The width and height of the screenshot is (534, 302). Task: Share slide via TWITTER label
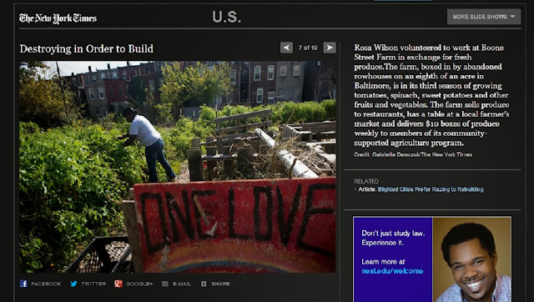click(x=93, y=284)
